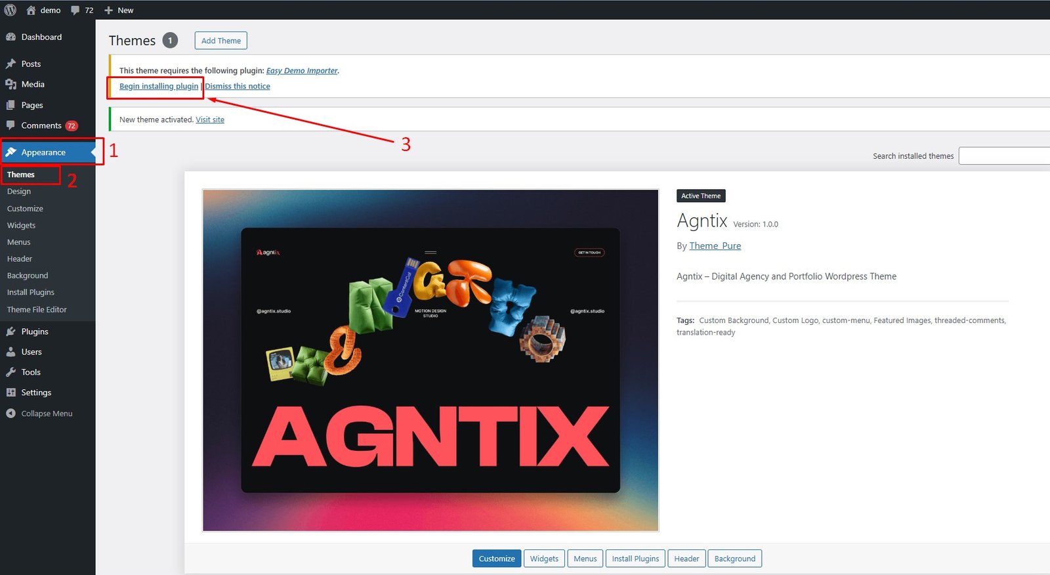
Task: Click the Collapse Menu arrow icon
Action: pyautogui.click(x=10, y=414)
